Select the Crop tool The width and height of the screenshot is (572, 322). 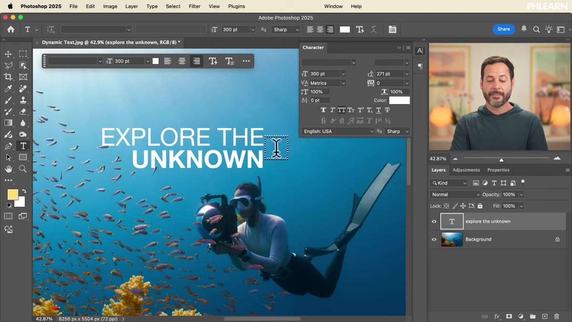pyautogui.click(x=8, y=77)
